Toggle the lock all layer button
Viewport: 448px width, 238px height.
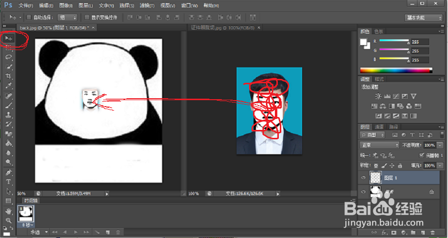(x=400, y=166)
